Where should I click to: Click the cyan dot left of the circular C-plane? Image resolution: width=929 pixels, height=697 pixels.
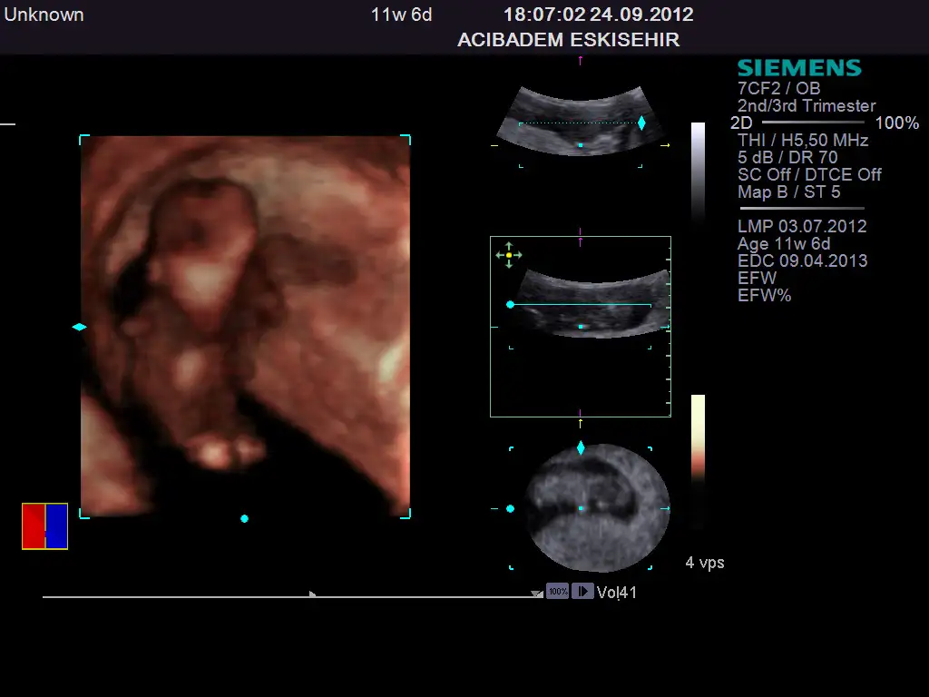[x=510, y=509]
